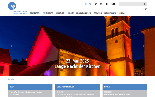Open the Strukturen menu

point(60,13)
